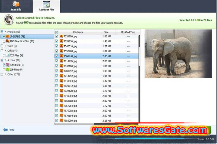The height and width of the screenshot is (144, 217).
Task: Click the file icon of 7560448.jpg
Action: click(x=61, y=56)
